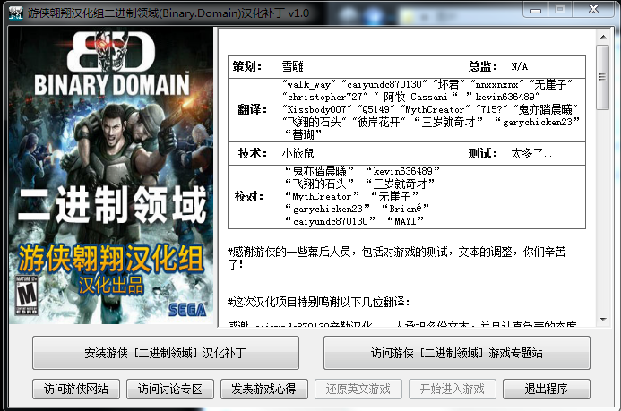Click translator name "christopher727"

click(x=324, y=97)
